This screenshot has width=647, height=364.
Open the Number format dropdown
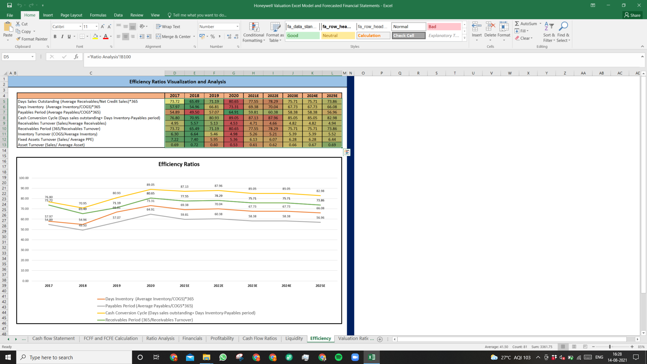[237, 27]
